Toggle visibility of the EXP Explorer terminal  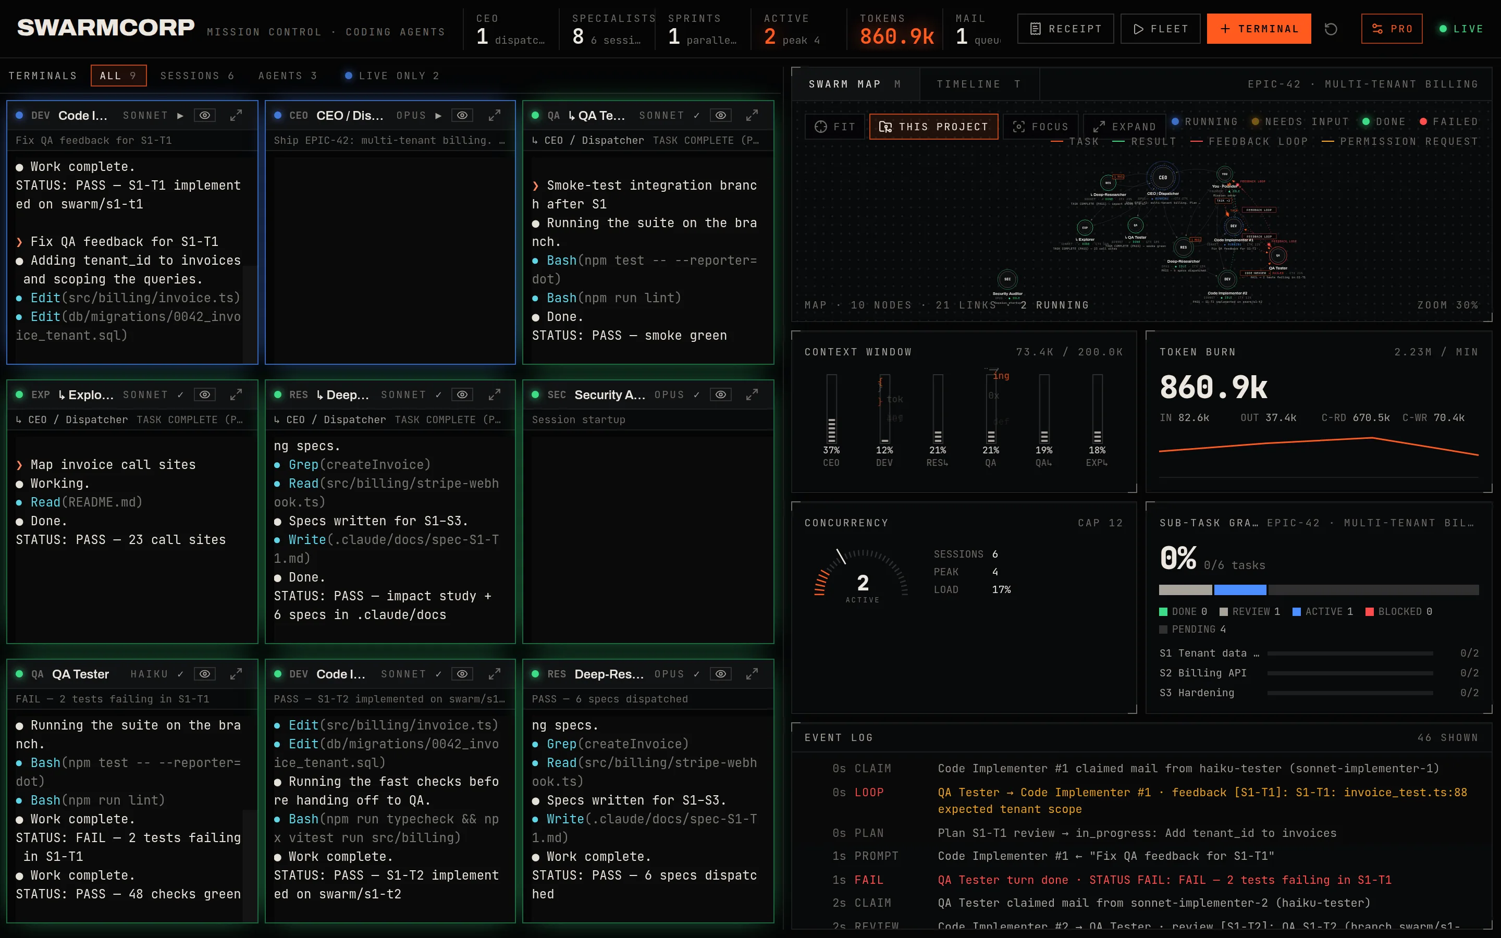click(205, 394)
